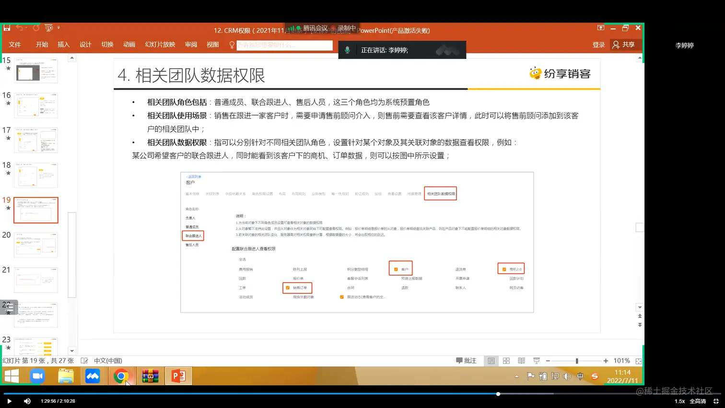Start slideshow from beginning via toolbar icon

click(48, 28)
